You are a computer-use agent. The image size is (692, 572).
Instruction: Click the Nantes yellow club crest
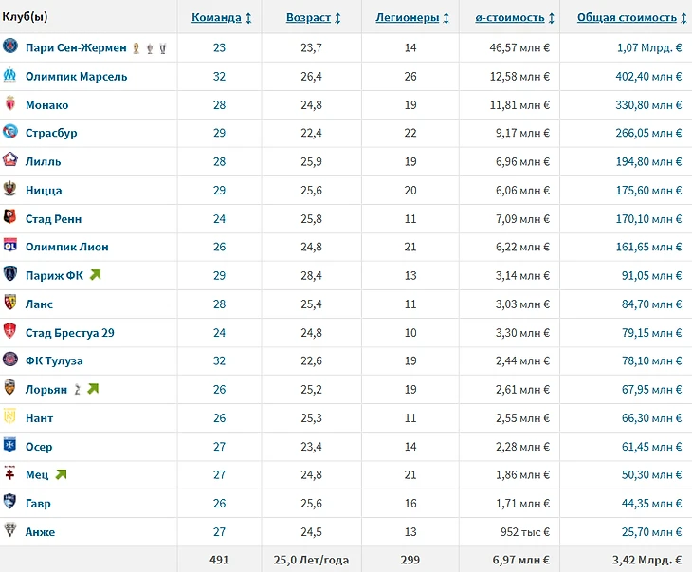click(x=10, y=417)
